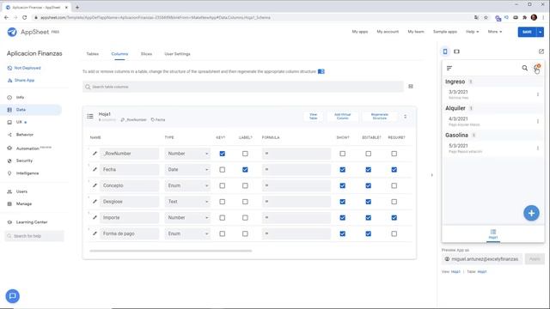Screen dimensions: 550x309
Task: Switch preview to tablet view
Action: 456,51
